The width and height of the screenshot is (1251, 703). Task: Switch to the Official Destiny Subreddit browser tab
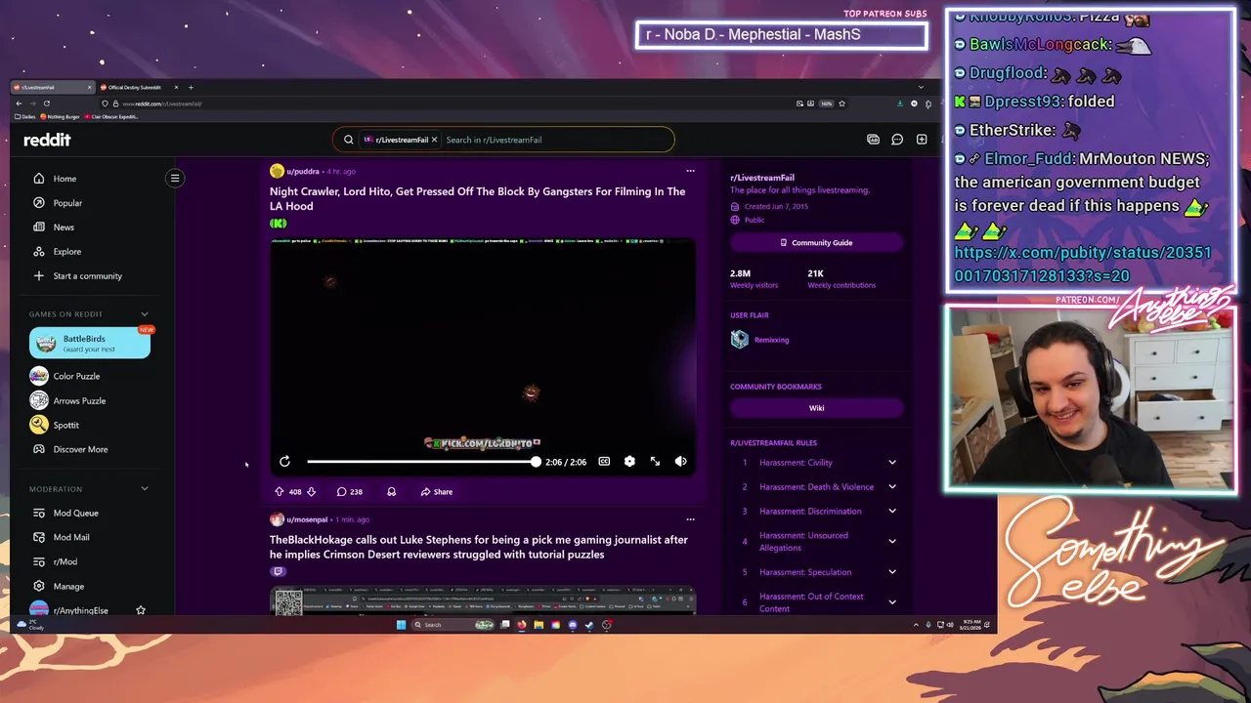point(140,88)
